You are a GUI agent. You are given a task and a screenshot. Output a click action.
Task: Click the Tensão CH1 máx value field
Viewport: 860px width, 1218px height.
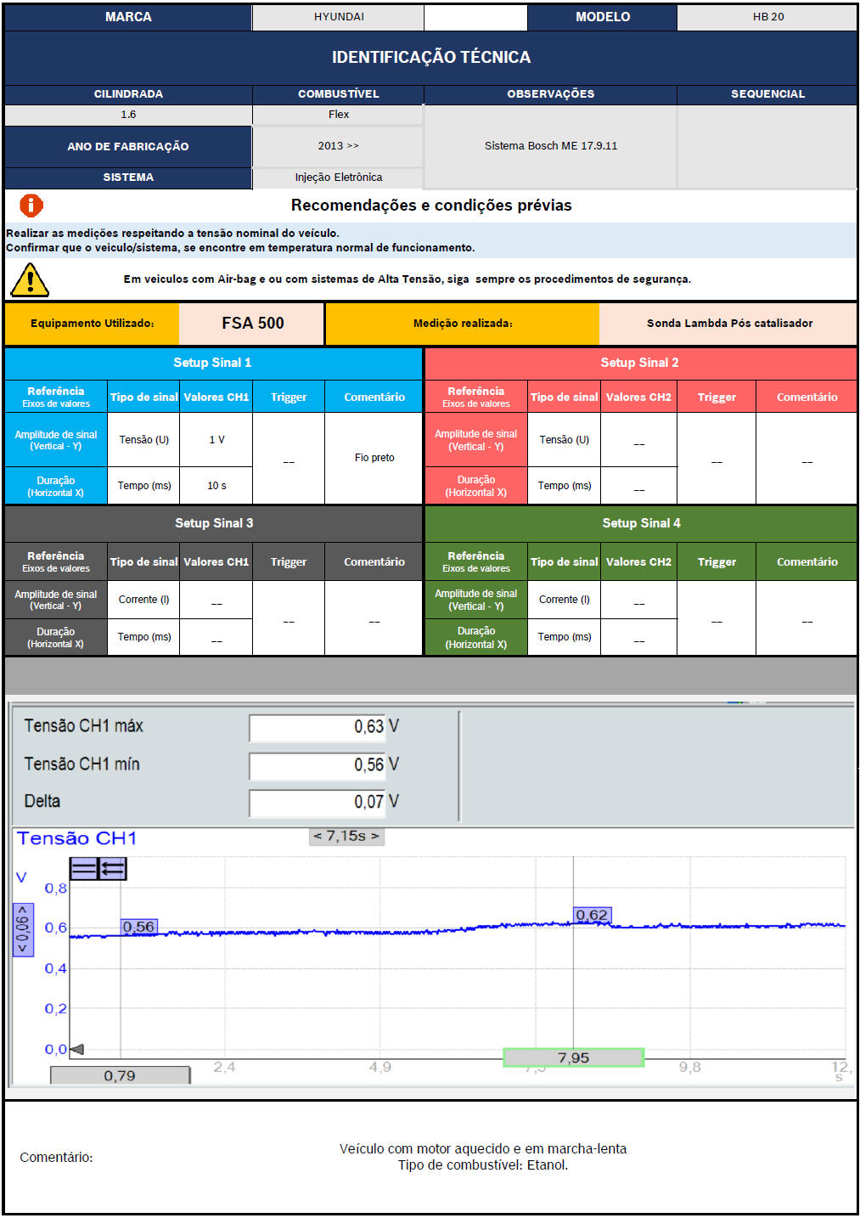point(317,727)
